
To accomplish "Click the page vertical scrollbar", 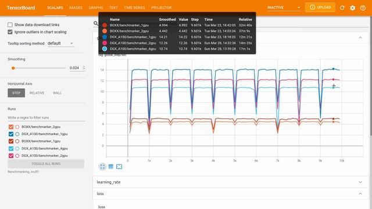I will [x=370, y=76].
